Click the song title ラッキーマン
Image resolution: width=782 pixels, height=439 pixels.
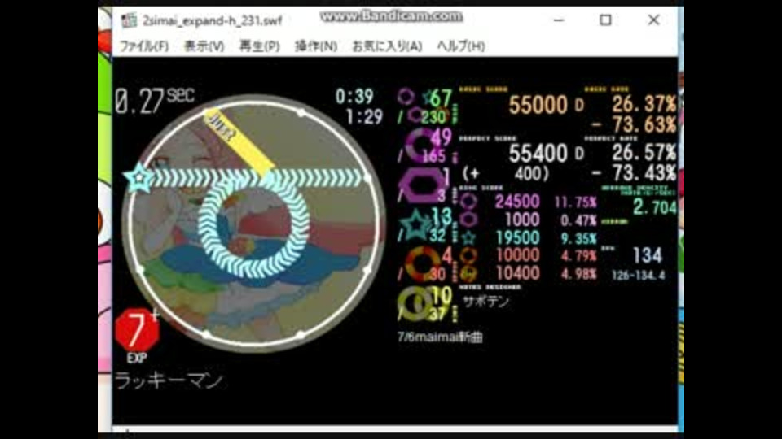pyautogui.click(x=169, y=380)
